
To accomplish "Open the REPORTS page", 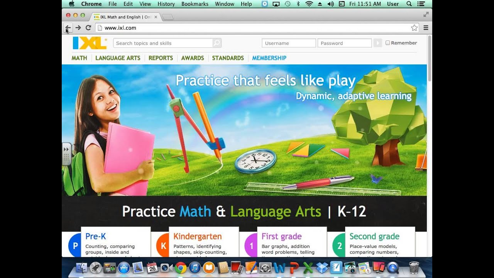I will tap(161, 58).
